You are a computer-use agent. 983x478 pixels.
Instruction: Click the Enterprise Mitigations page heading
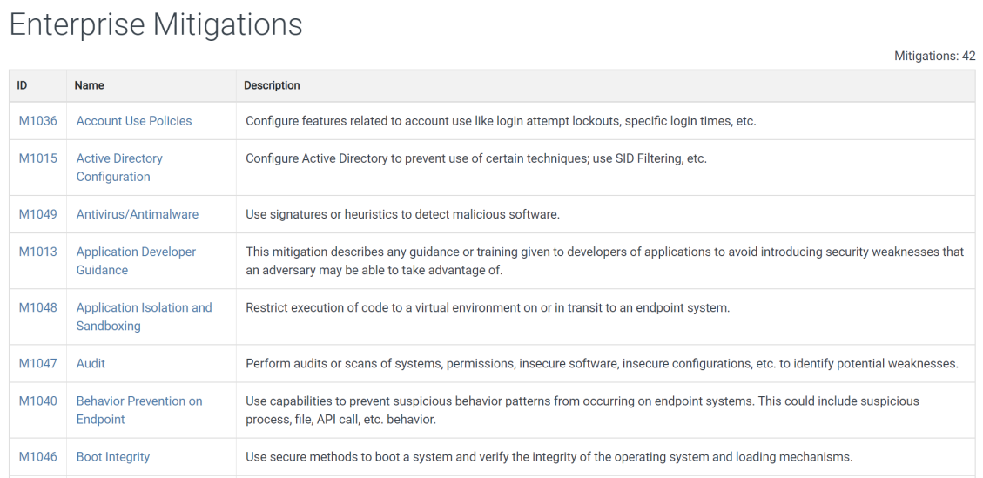156,24
